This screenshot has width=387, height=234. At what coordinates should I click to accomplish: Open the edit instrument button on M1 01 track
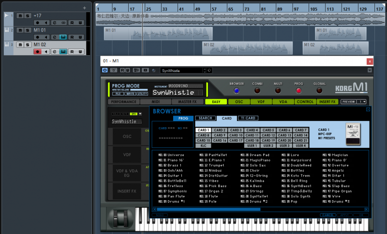[55, 37]
